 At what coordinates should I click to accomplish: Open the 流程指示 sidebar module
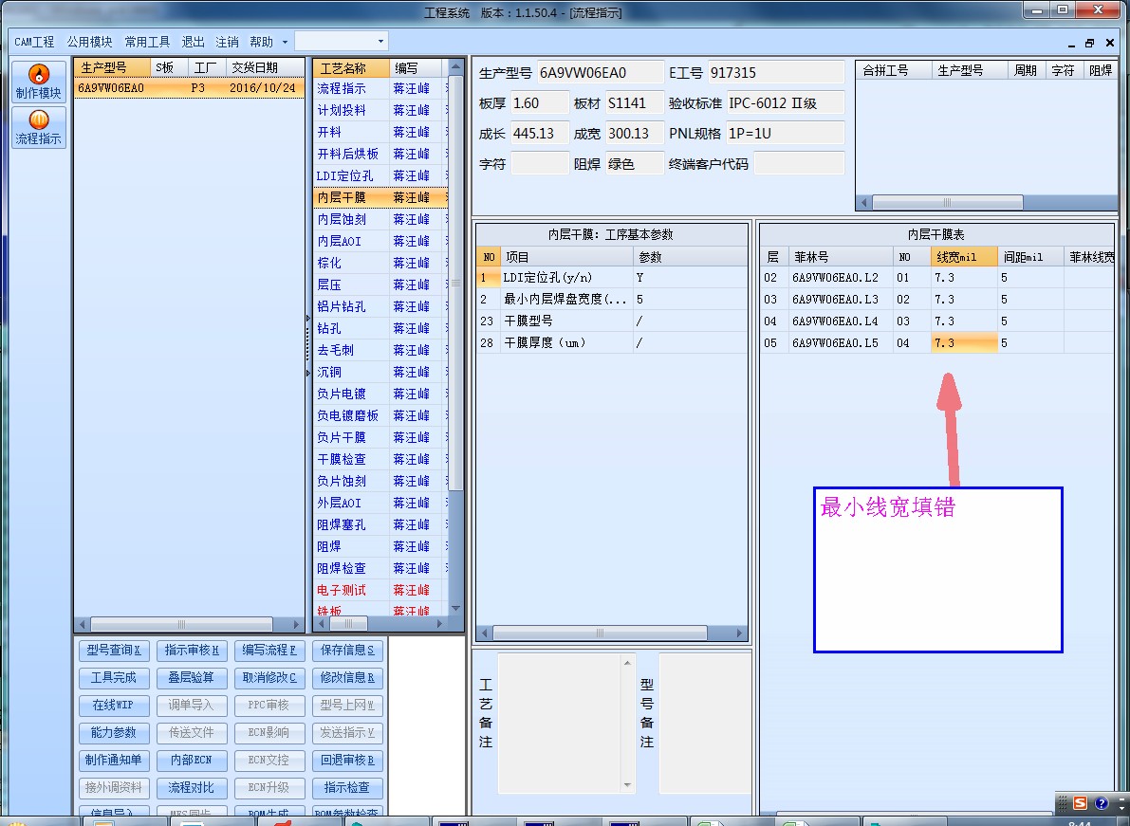click(39, 127)
